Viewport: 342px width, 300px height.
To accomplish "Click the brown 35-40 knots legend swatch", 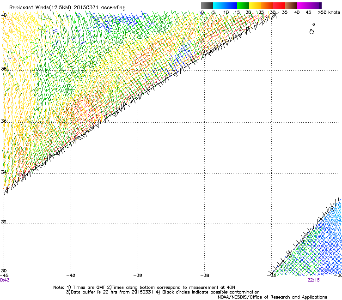I will (x=291, y=6).
